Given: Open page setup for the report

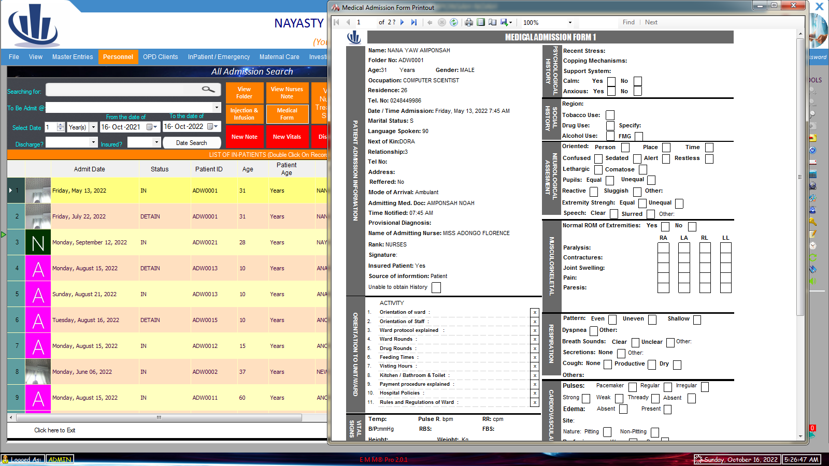Looking at the screenshot, I should 492,22.
